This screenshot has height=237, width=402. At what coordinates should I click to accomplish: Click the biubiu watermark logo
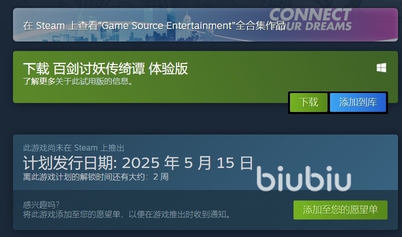(303, 178)
